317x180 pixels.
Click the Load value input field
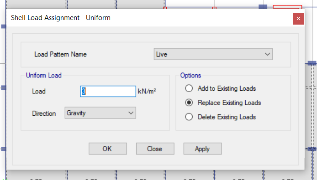click(x=108, y=92)
